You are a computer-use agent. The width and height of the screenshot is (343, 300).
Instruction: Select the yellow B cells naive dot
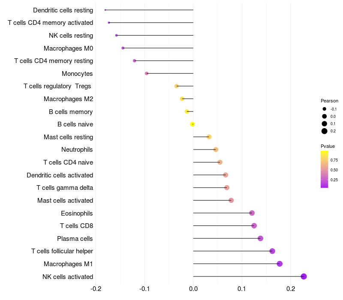coord(193,124)
